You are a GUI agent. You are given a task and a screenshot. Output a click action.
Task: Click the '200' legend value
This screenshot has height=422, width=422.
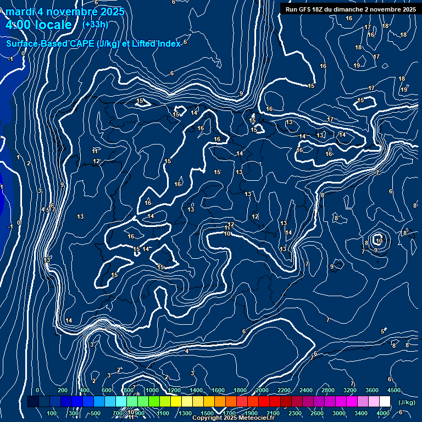click(63, 390)
